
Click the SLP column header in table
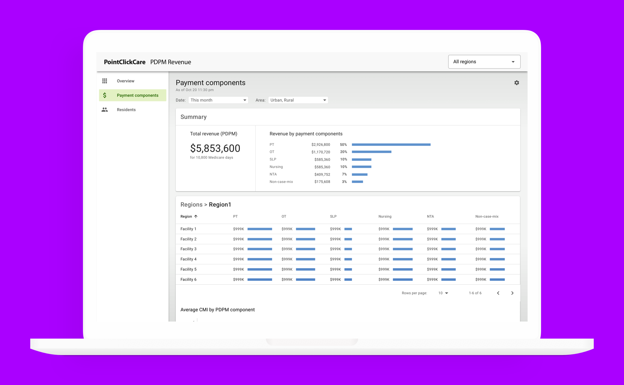[333, 216]
